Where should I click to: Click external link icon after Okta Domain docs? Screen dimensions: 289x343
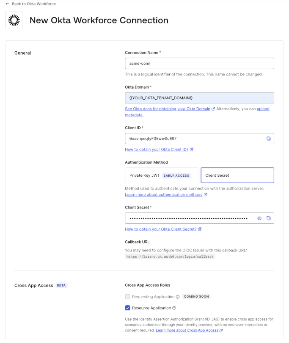pyautogui.click(x=213, y=109)
